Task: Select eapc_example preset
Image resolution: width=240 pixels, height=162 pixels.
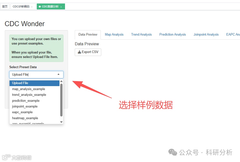Action: tap(34, 112)
